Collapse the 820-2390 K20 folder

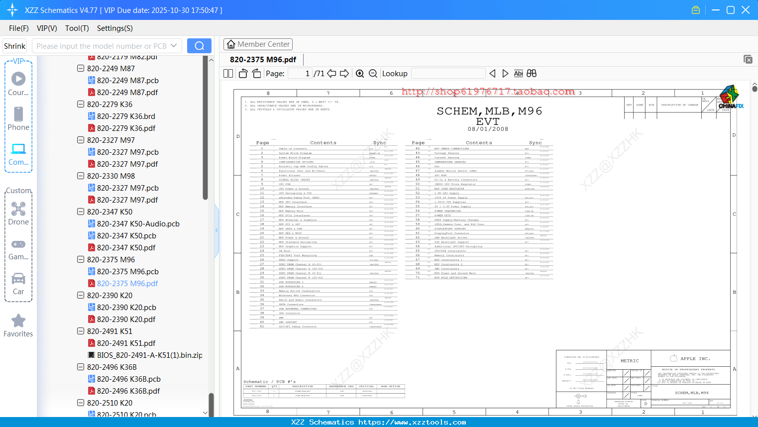coord(81,295)
